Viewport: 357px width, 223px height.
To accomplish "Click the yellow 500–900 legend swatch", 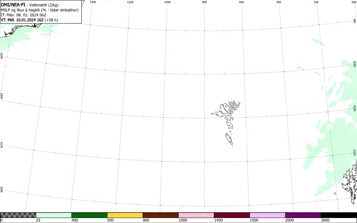I will click(125, 215).
